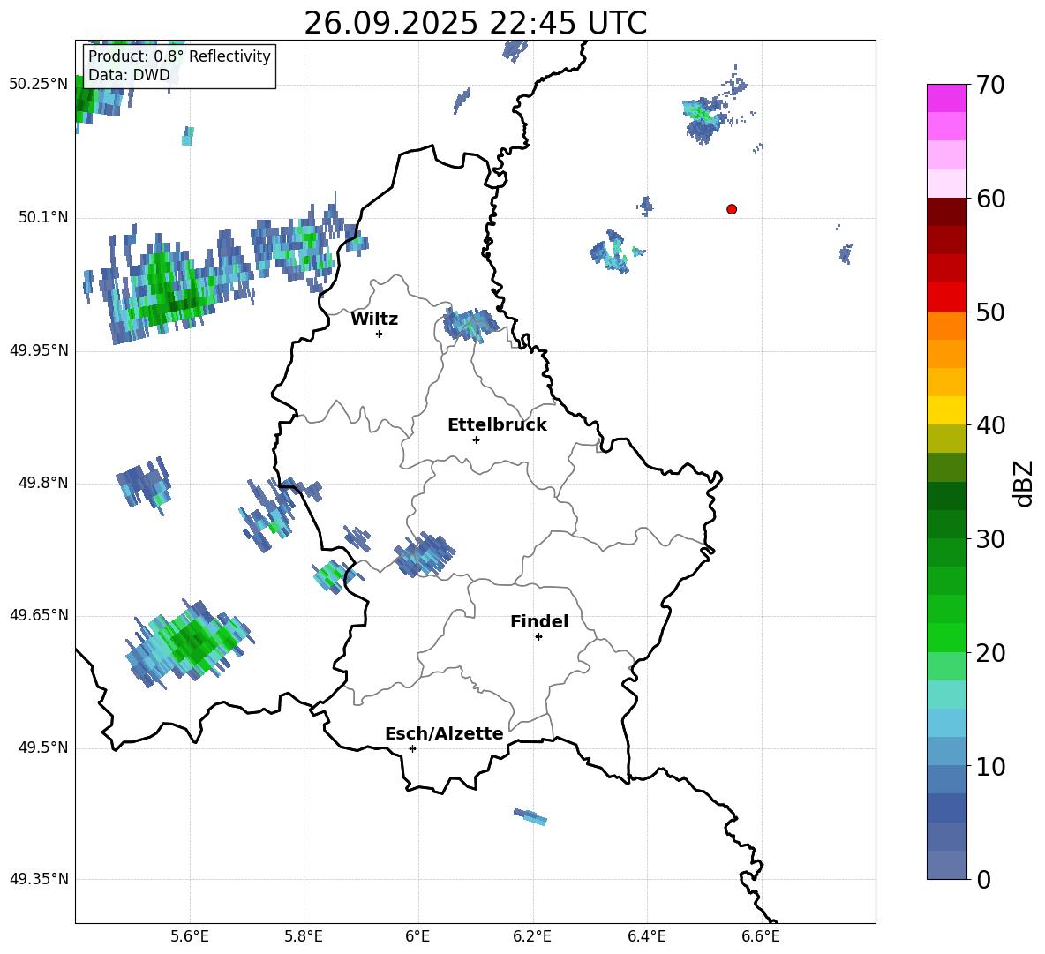Screen dimensions: 1045x954
Task: Click the Ettelbruck city label
Action: 497,425
